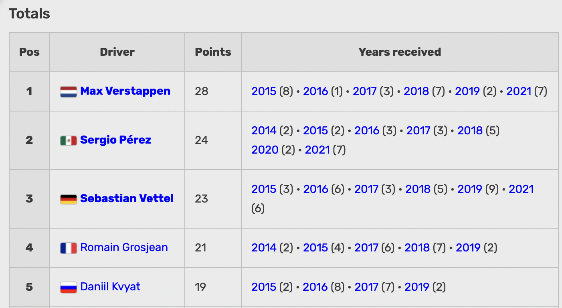Click the Years received column header
Screen dimensions: 562x308
(400, 52)
